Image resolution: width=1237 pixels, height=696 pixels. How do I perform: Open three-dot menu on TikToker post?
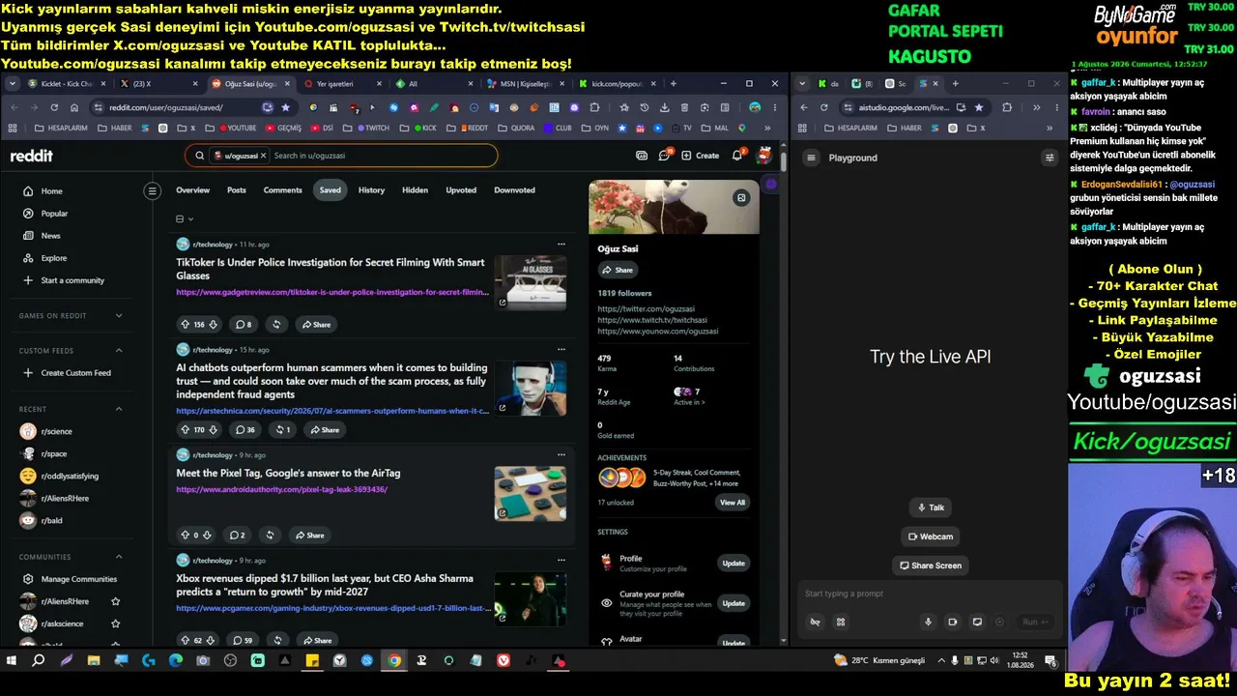[561, 245]
